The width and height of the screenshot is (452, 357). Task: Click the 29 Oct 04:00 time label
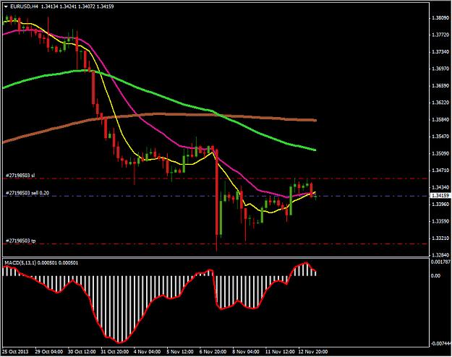(x=49, y=351)
